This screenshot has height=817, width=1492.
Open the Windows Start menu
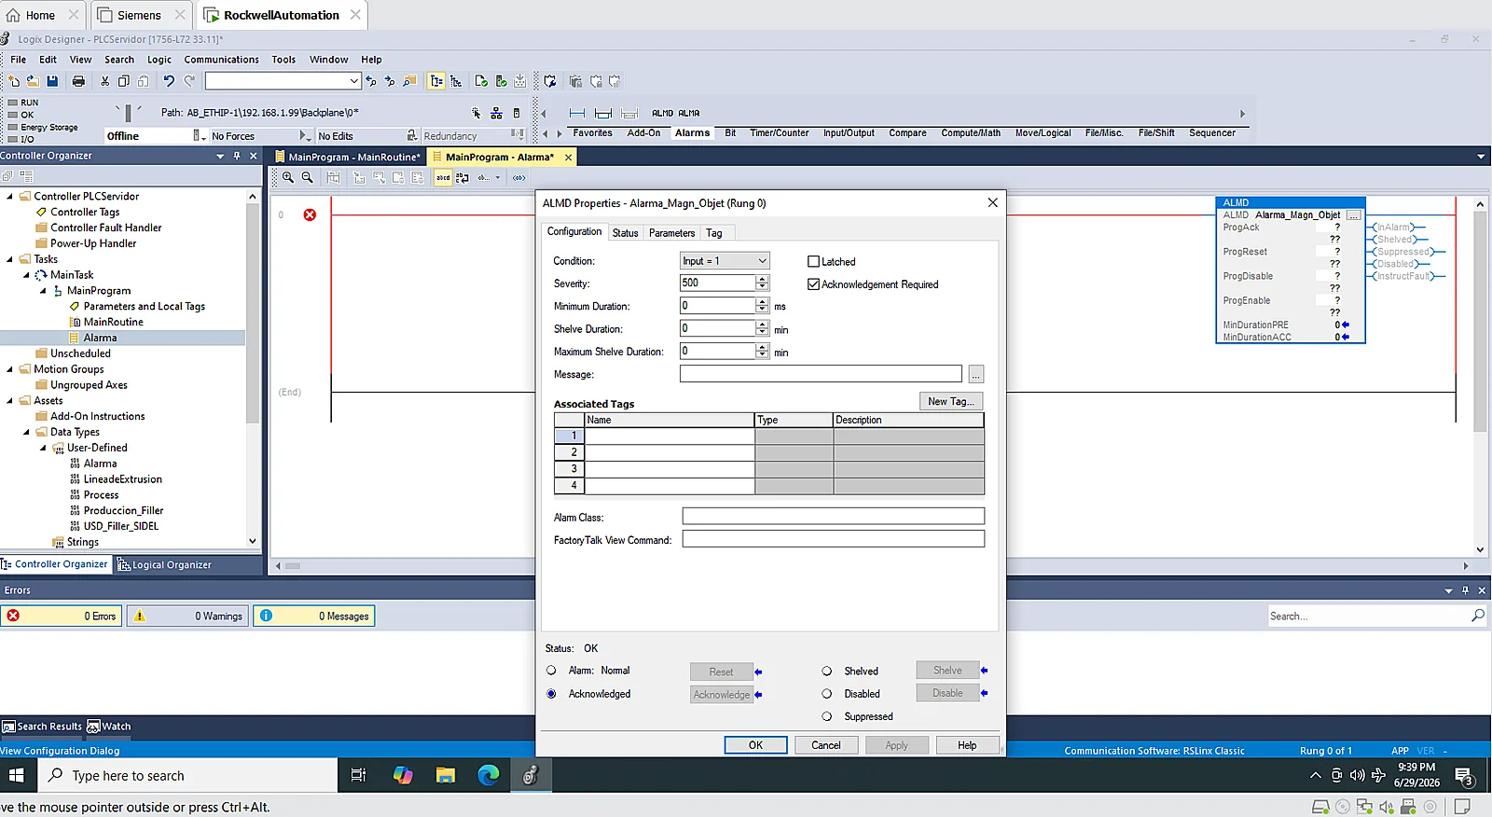coord(16,775)
